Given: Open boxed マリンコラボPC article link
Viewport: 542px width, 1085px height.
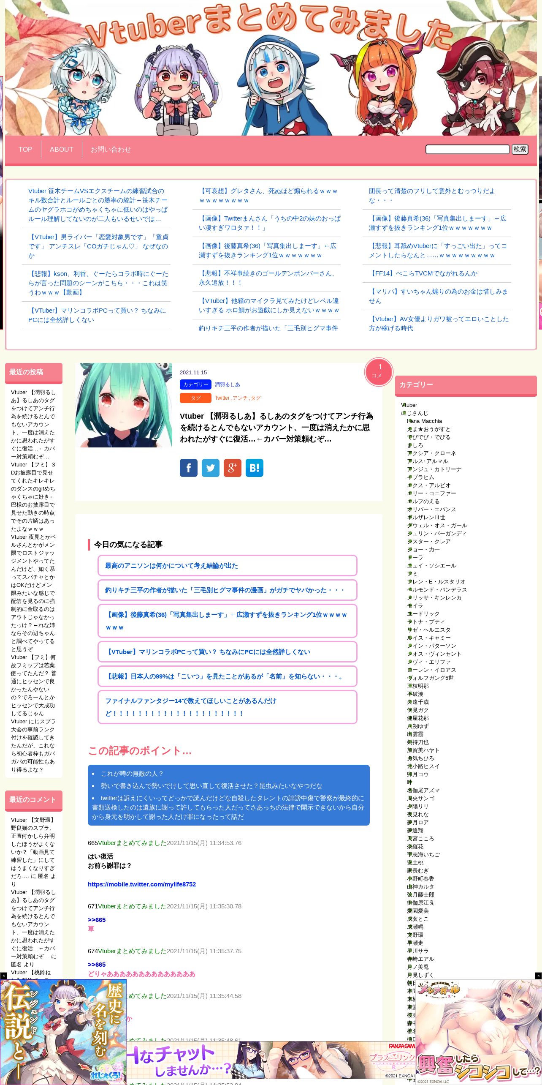Looking at the screenshot, I should coord(227,652).
